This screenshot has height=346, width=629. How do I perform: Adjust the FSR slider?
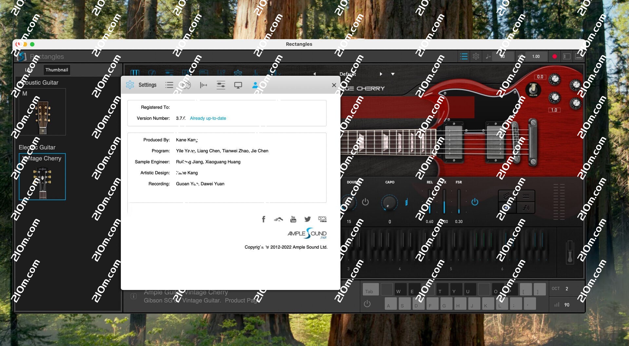[x=459, y=202]
